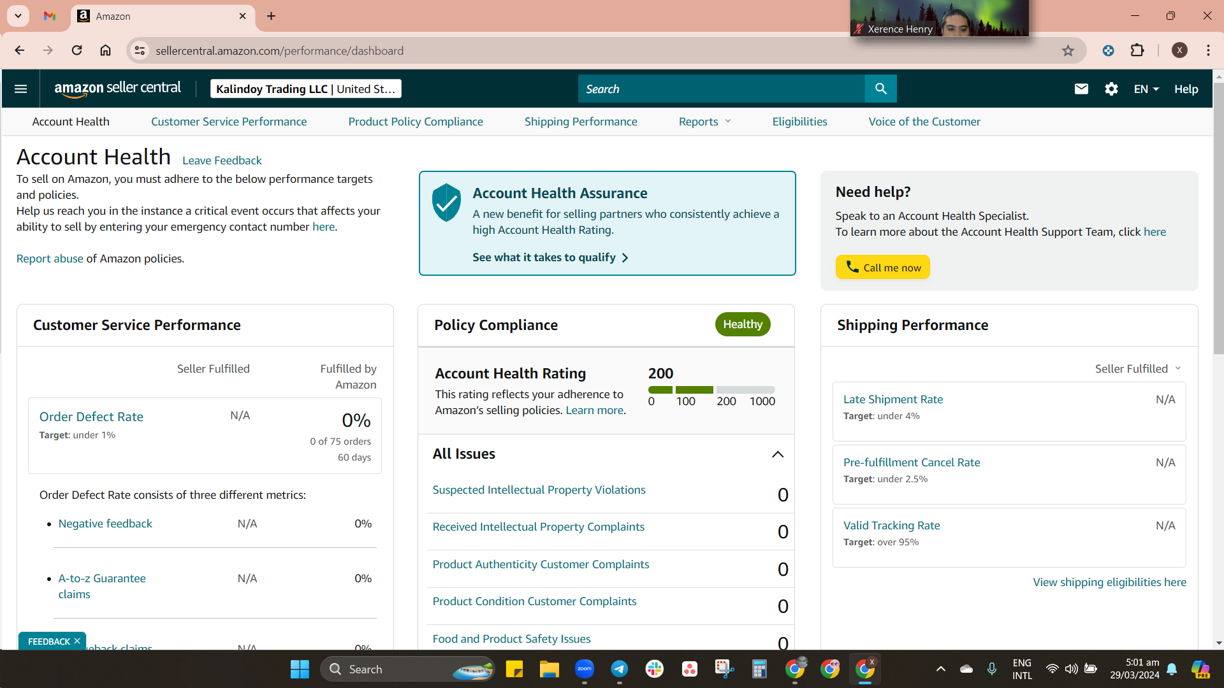Go to the Product Policy Compliance tab
The image size is (1224, 688).
[x=416, y=122]
